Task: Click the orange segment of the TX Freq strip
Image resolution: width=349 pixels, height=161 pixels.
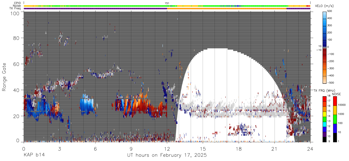Action: coord(227,8)
